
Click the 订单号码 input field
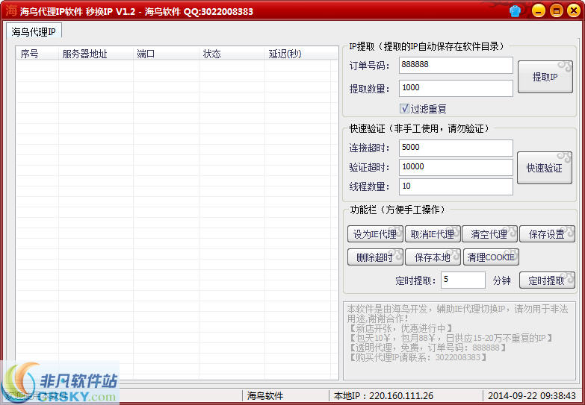tap(455, 66)
